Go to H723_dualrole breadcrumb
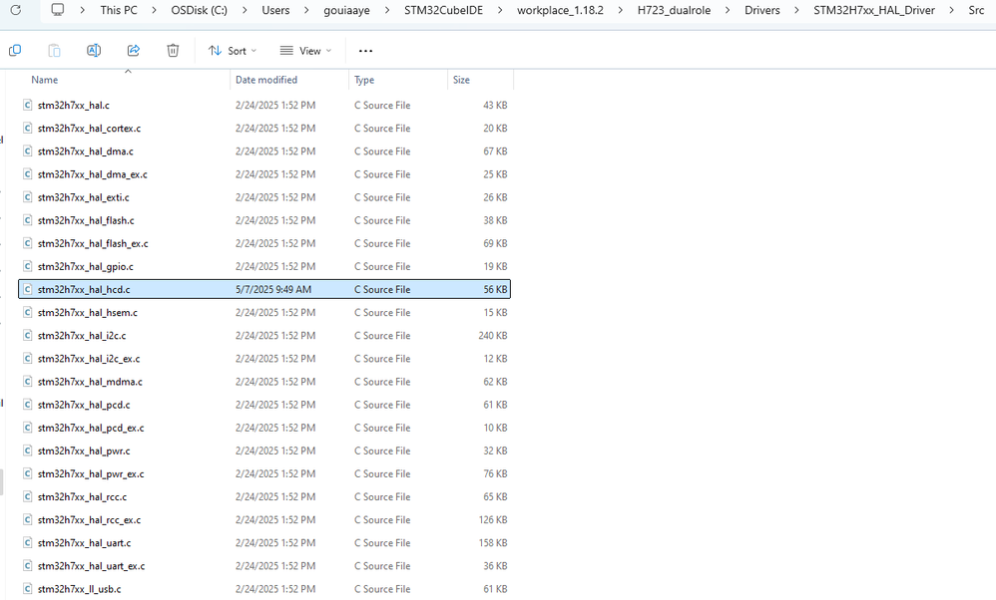The image size is (996, 600). 674,10
